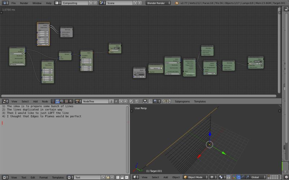Create a new text datablock with plus
289x180 pixels.
[103, 177]
